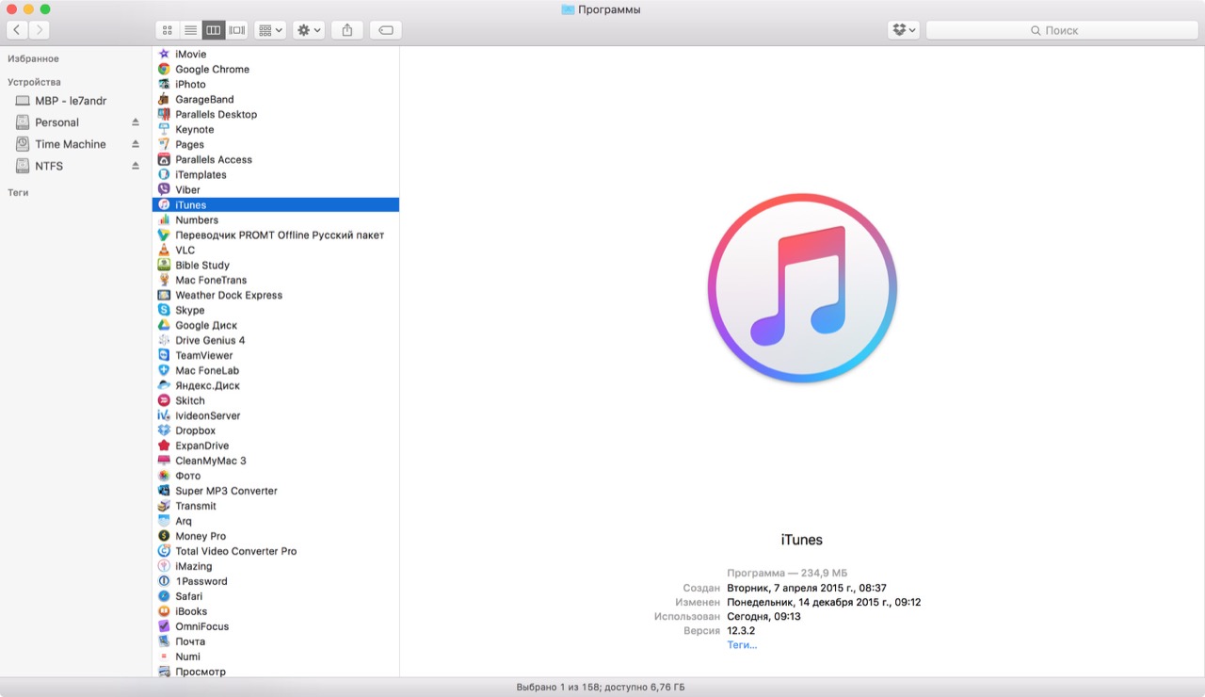Click the Теги… link in preview
This screenshot has width=1205, height=697.
click(742, 645)
